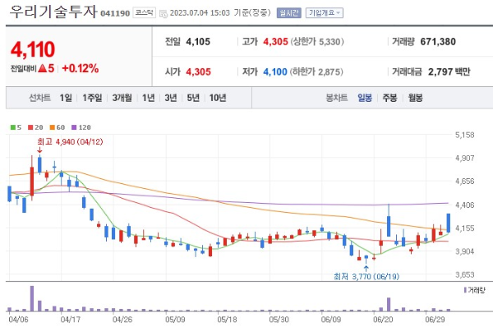This screenshot has height=336, width=493.
Task: Click the tallest volume bar near 04/11
Action: pyautogui.click(x=32, y=298)
